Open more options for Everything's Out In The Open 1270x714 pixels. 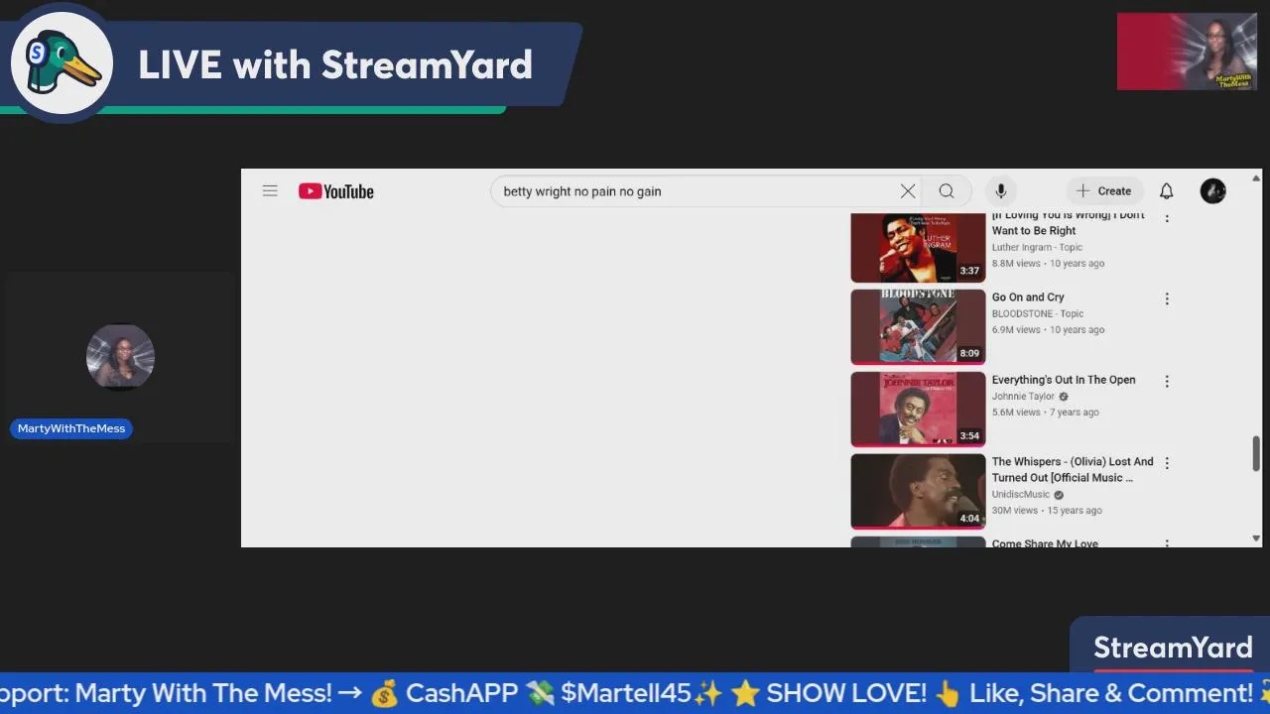[x=1167, y=381]
